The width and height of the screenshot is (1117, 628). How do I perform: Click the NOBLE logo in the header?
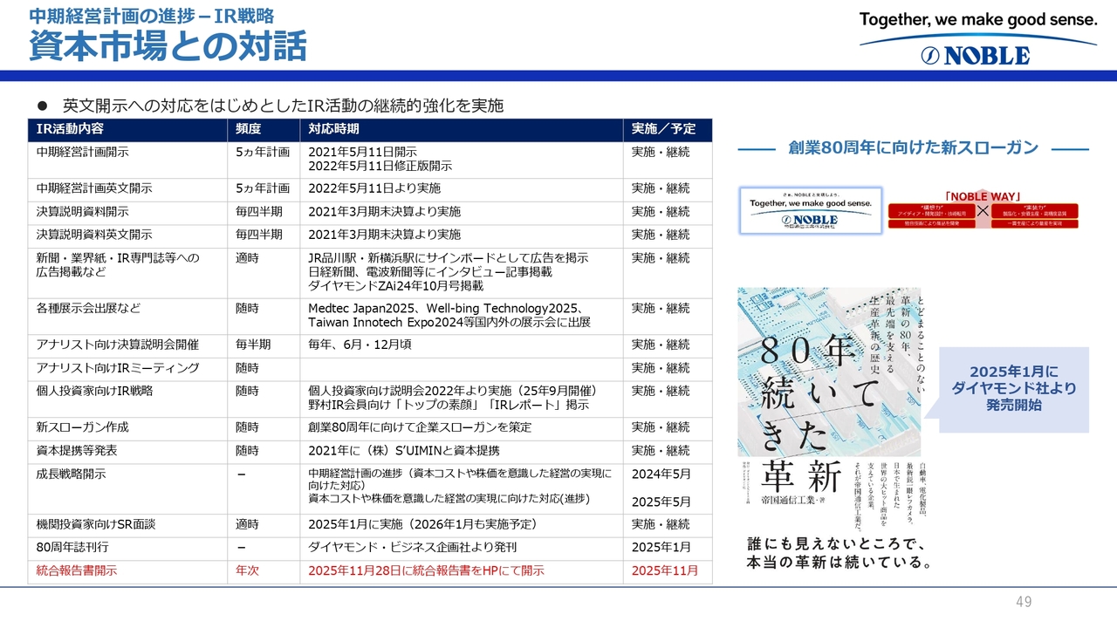point(977,54)
